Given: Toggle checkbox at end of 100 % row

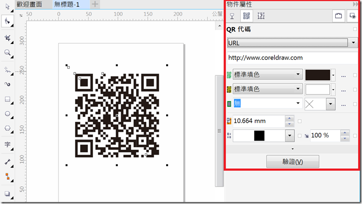Looking at the screenshot, I should 355,136.
